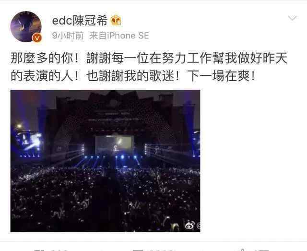The width and height of the screenshot is (307, 251).
Task: Click the orange V verified badge
Action: (x=37, y=37)
